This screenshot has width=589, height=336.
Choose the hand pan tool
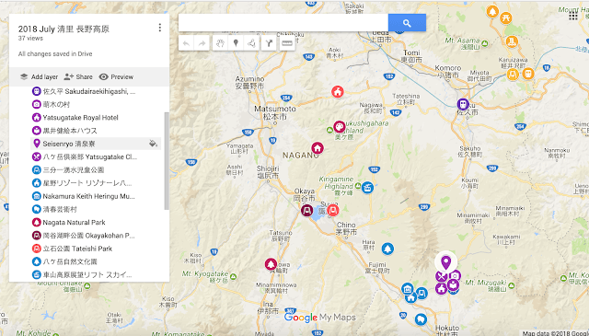click(220, 43)
